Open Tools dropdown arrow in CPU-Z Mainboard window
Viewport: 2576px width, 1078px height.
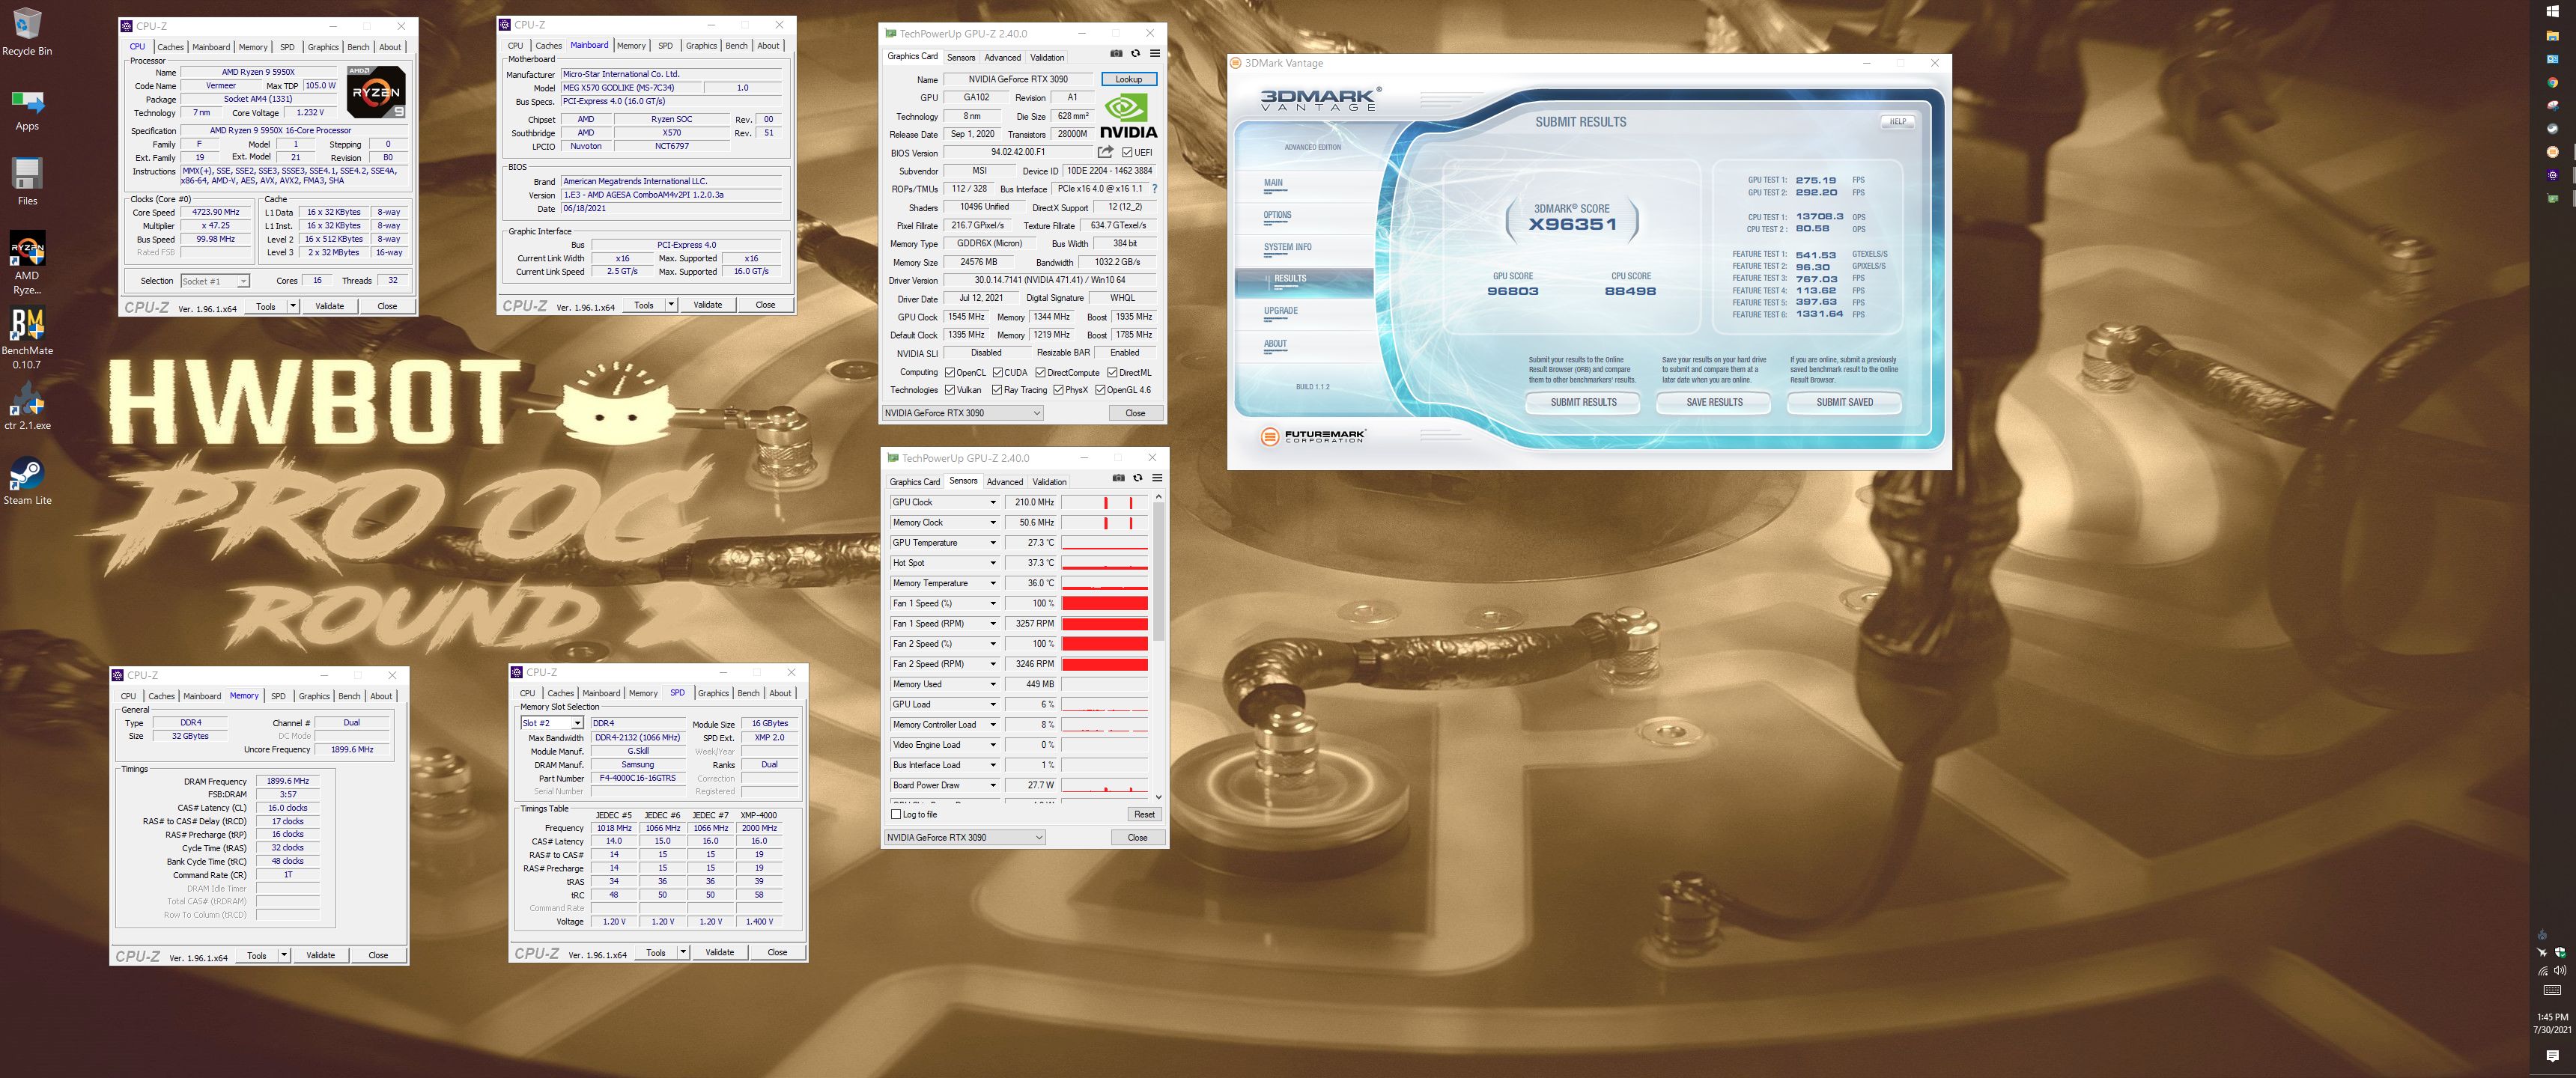tap(671, 305)
